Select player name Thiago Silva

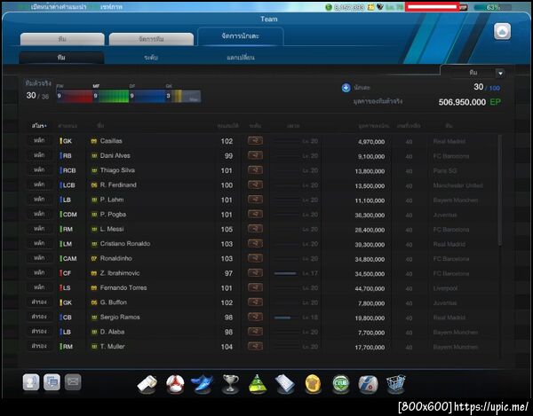pyautogui.click(x=117, y=170)
